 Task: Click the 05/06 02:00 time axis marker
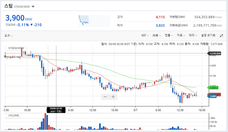pos(56,110)
